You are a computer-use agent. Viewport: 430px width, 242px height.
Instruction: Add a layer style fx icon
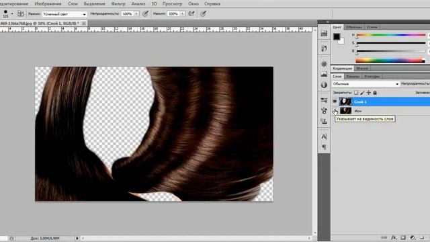(x=394, y=237)
